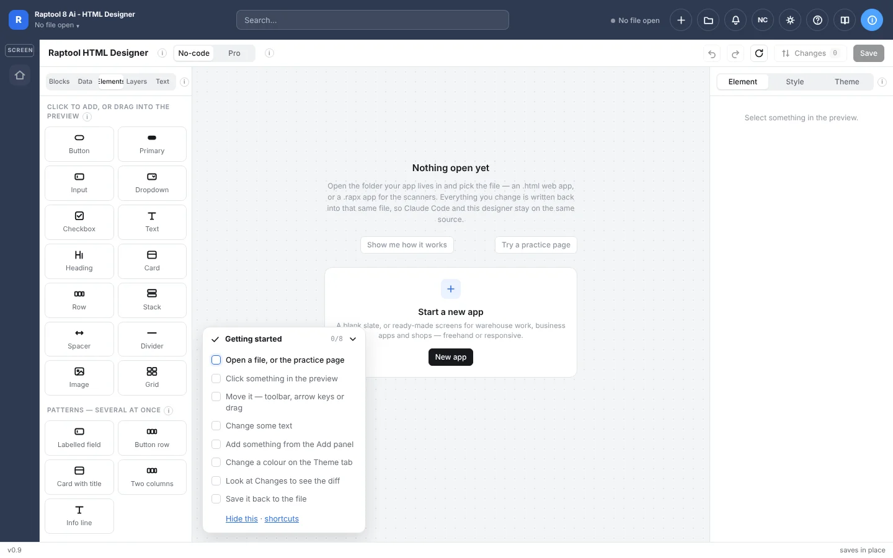This screenshot has width=893, height=558.
Task: Open the folder icon in top bar
Action: (708, 20)
